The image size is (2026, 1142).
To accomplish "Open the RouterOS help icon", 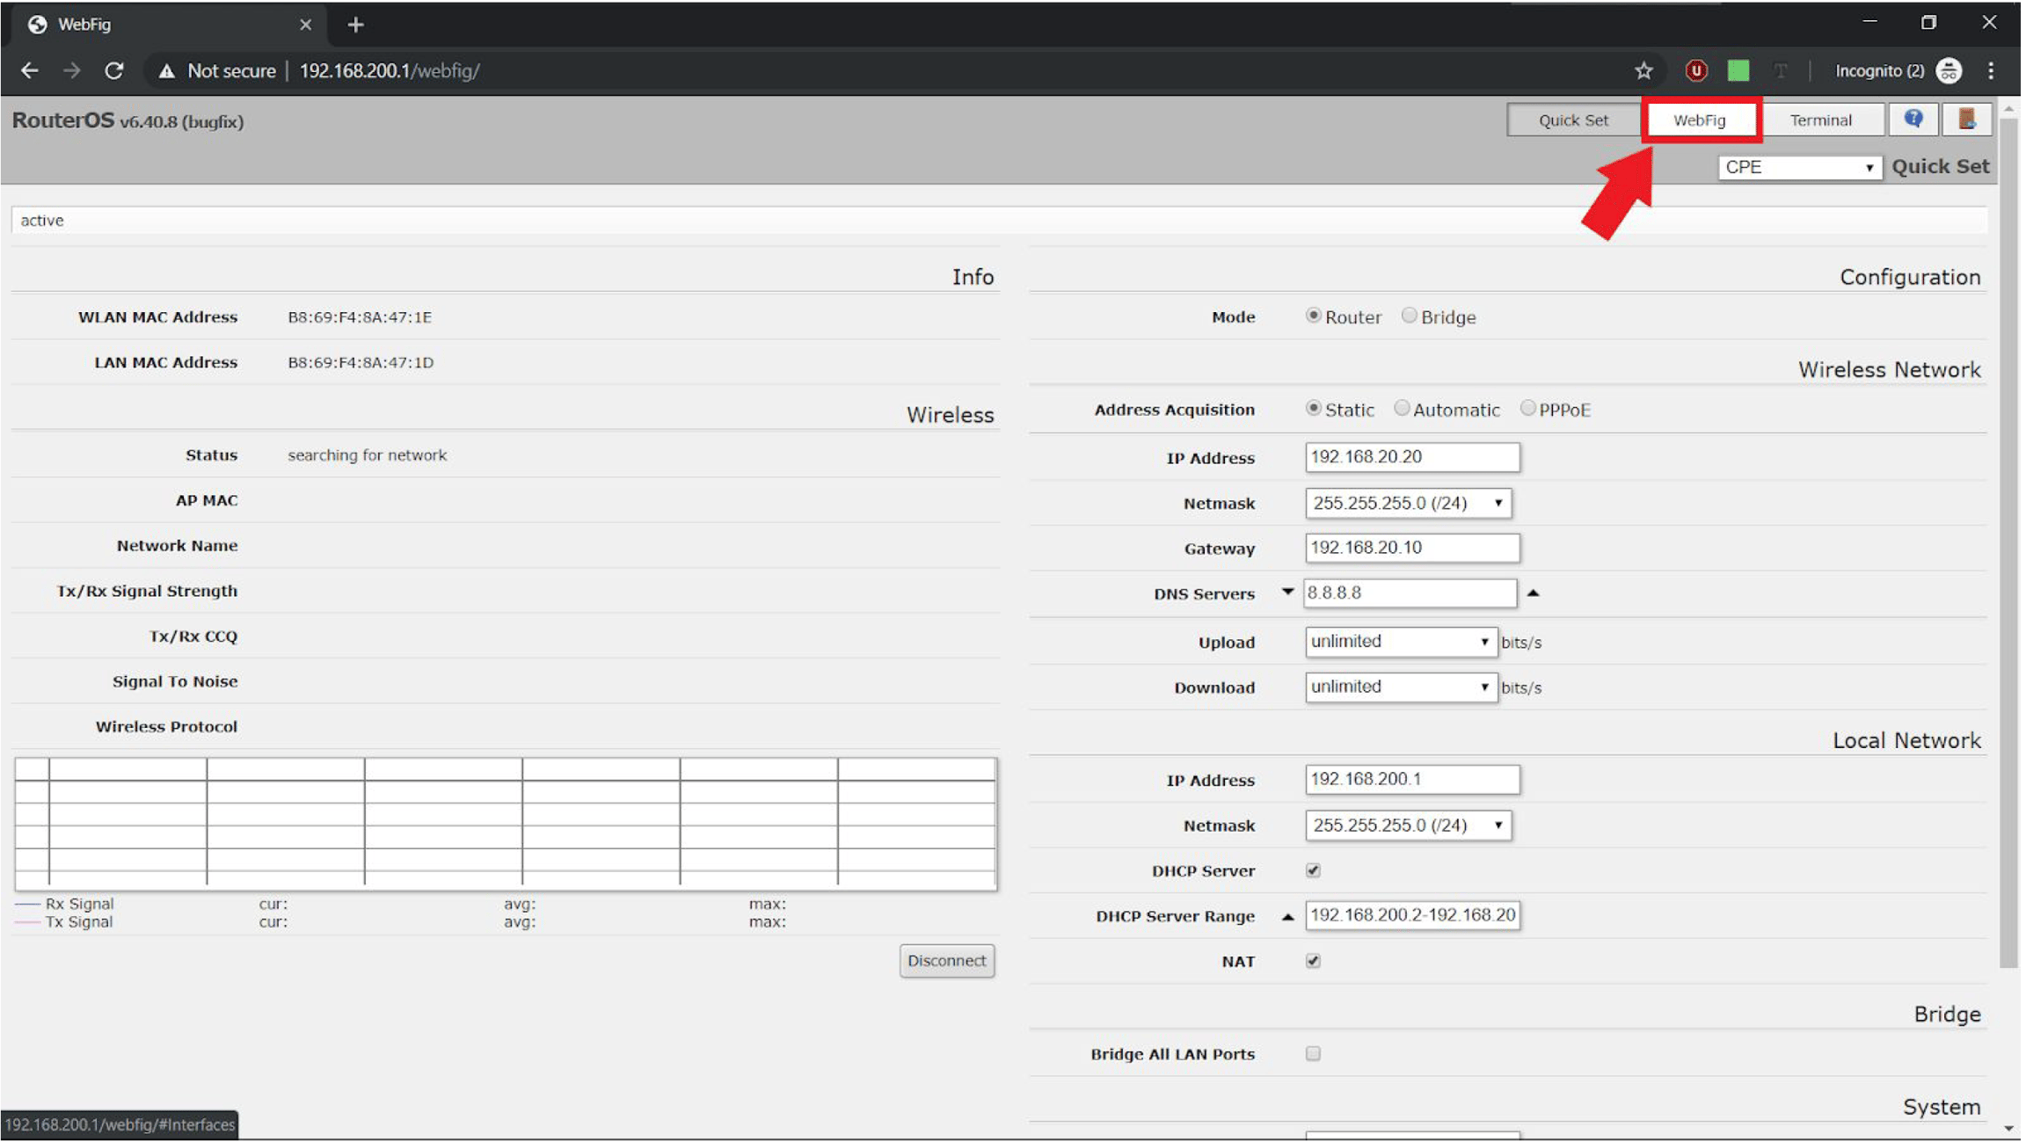I will coord(1913,119).
